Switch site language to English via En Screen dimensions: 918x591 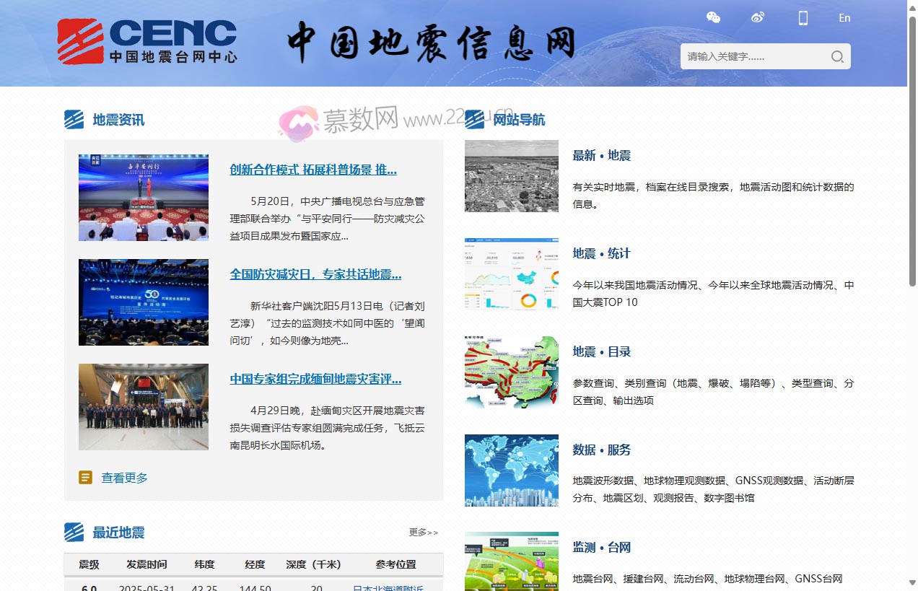(x=844, y=18)
